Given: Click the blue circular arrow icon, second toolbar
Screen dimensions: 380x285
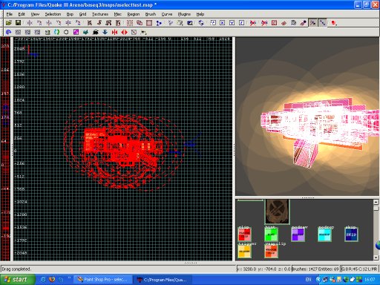Looking at the screenshot, I should (x=8, y=32).
